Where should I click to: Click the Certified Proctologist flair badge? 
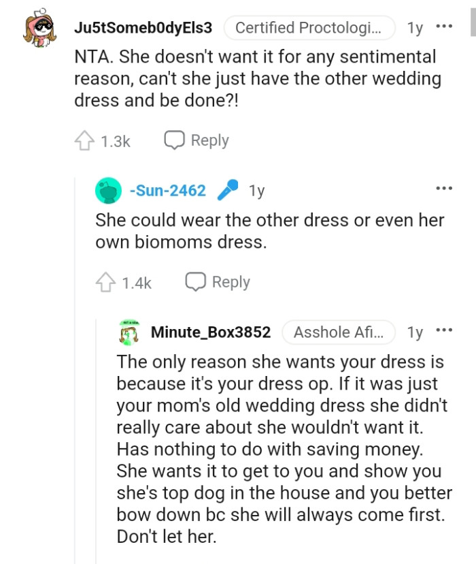pyautogui.click(x=309, y=28)
